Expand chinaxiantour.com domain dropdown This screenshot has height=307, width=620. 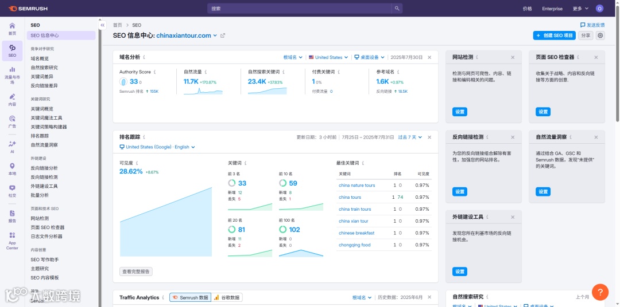[x=187, y=36]
